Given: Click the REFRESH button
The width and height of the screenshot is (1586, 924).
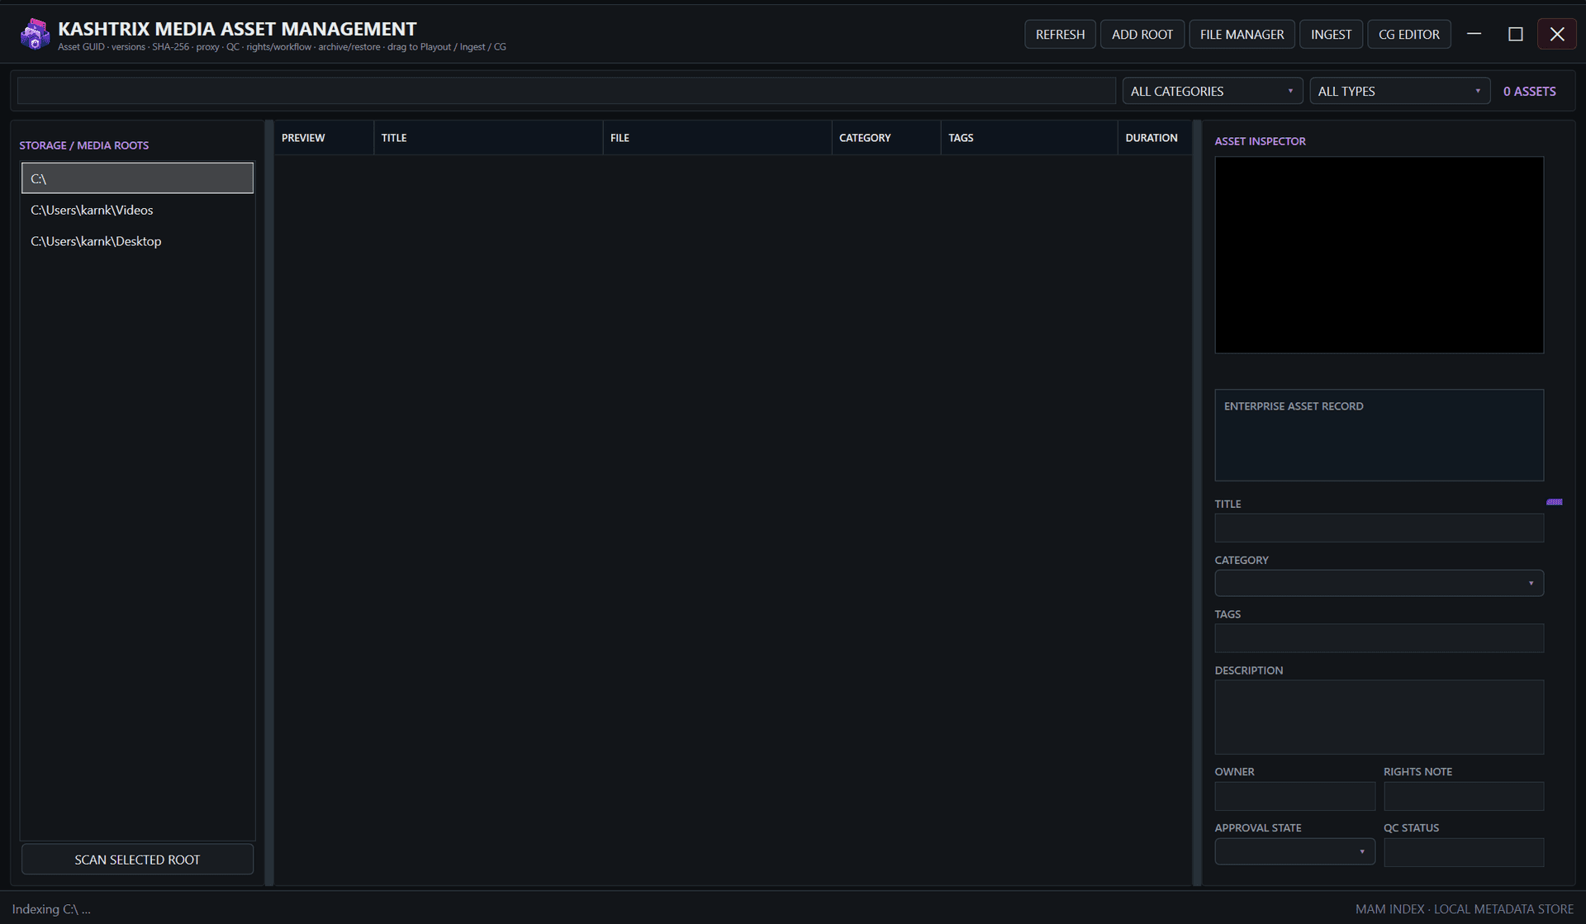Looking at the screenshot, I should click(1060, 34).
